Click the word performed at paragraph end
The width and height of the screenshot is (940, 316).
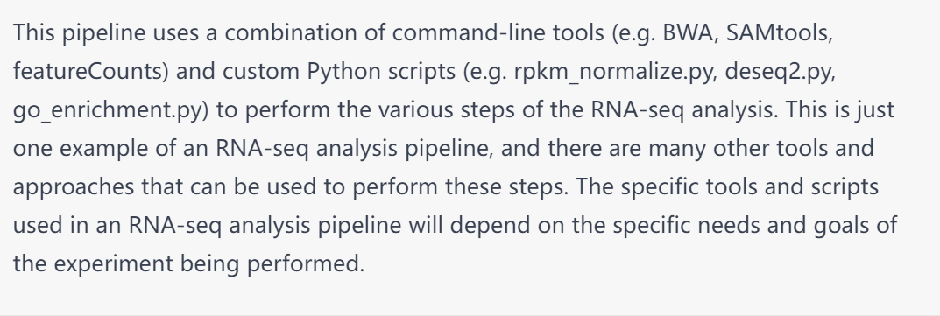click(x=305, y=264)
